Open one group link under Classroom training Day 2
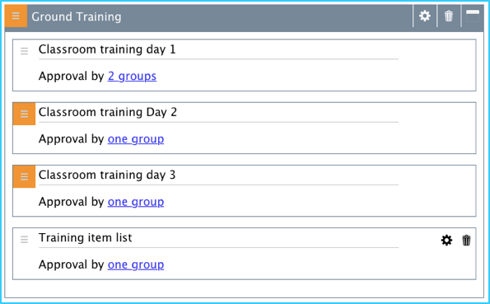The height and width of the screenshot is (304, 490). tap(136, 139)
